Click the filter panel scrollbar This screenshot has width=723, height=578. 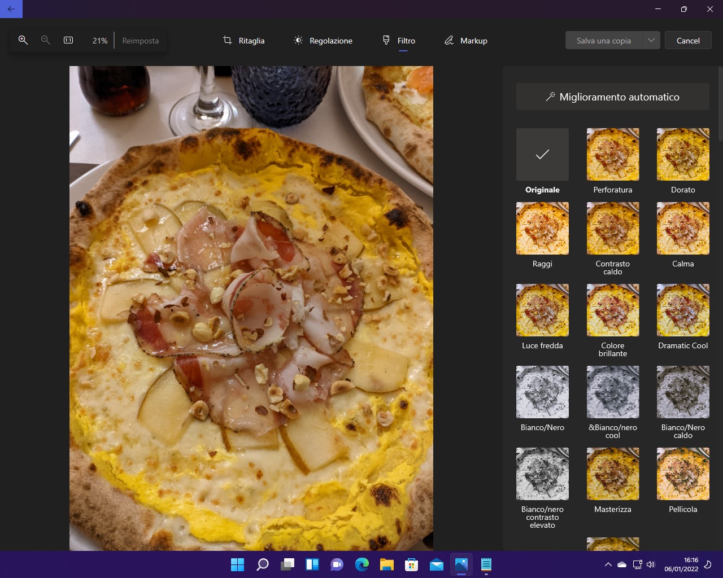tap(720, 104)
